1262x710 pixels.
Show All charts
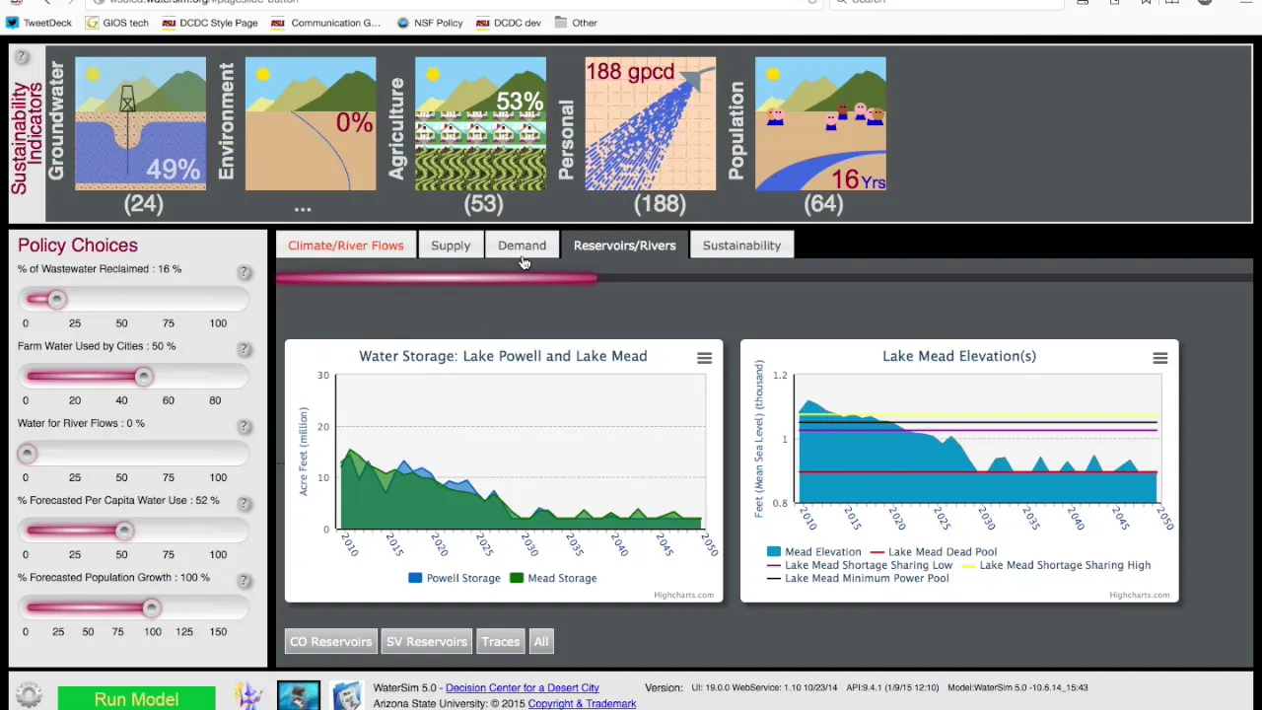[x=541, y=642]
